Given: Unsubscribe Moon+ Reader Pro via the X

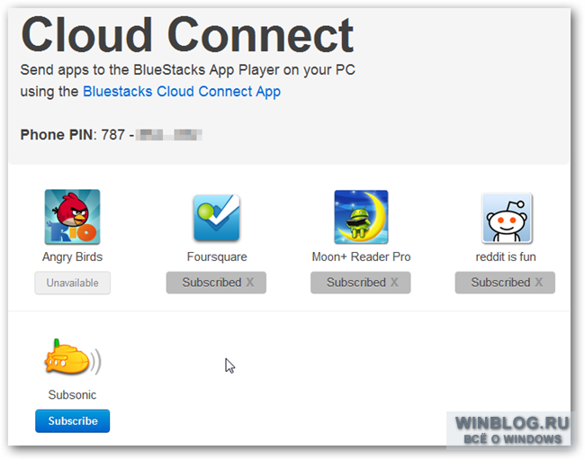Looking at the screenshot, I should pyautogui.click(x=394, y=283).
